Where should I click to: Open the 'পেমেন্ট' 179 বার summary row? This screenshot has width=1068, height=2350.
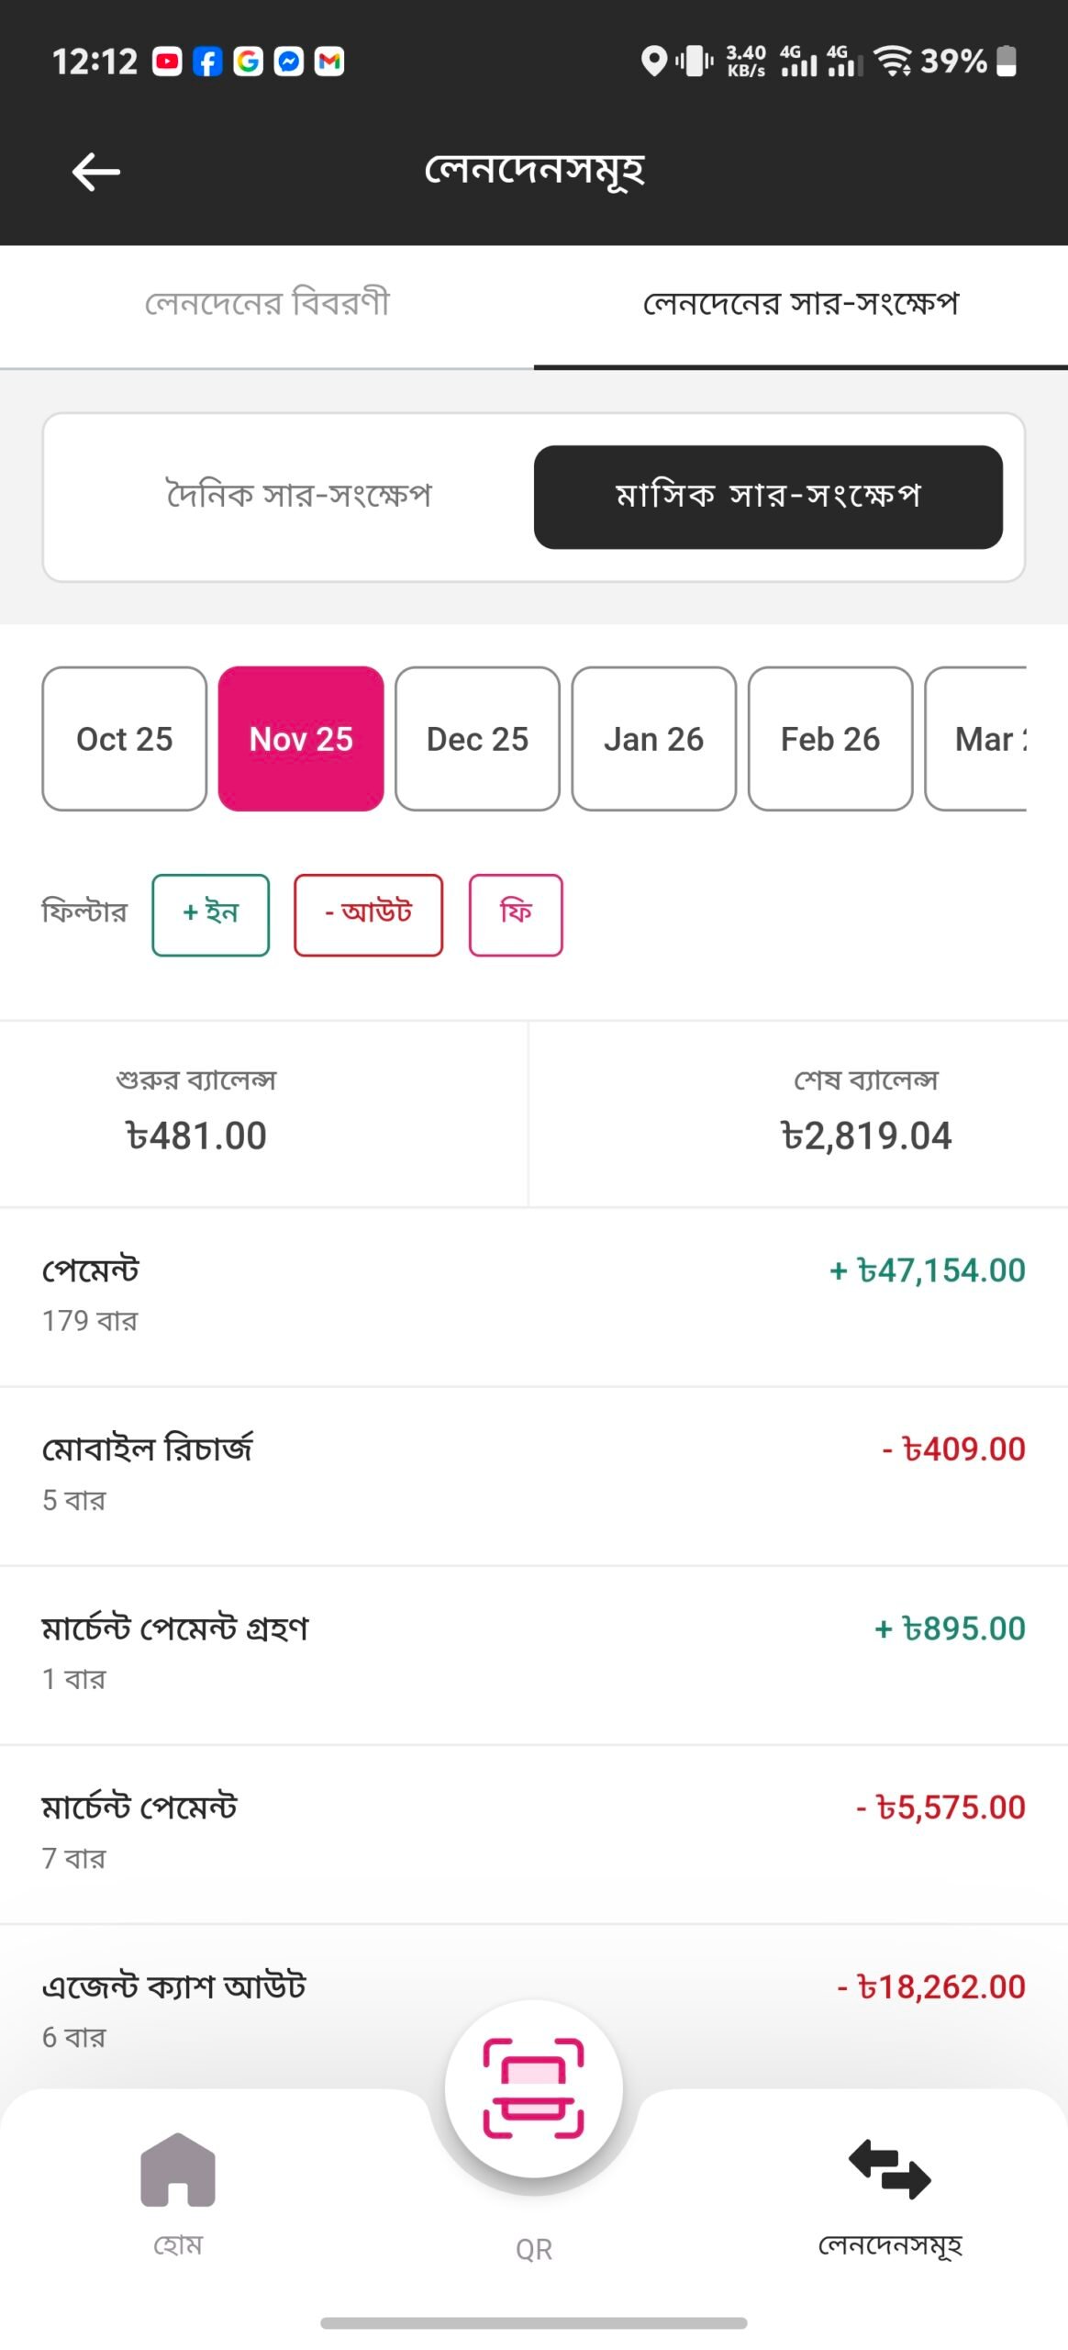pyautogui.click(x=533, y=1295)
